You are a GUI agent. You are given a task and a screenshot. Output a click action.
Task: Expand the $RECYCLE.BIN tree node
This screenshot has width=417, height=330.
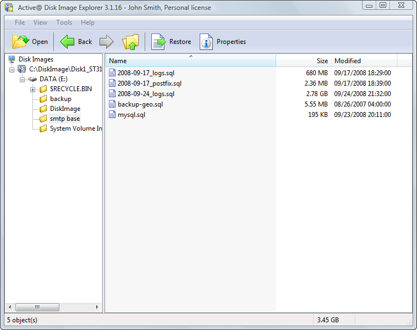click(32, 90)
